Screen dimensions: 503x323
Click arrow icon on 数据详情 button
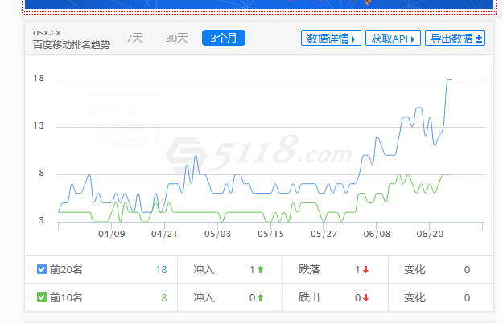click(353, 39)
